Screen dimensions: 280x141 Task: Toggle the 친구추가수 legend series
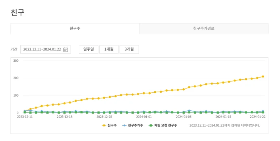point(133,125)
